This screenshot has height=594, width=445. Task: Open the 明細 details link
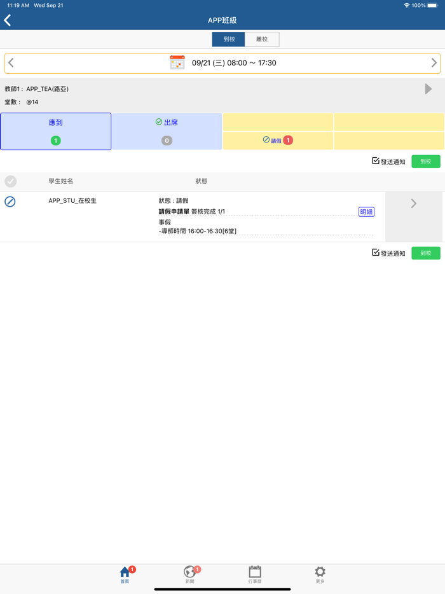click(366, 212)
